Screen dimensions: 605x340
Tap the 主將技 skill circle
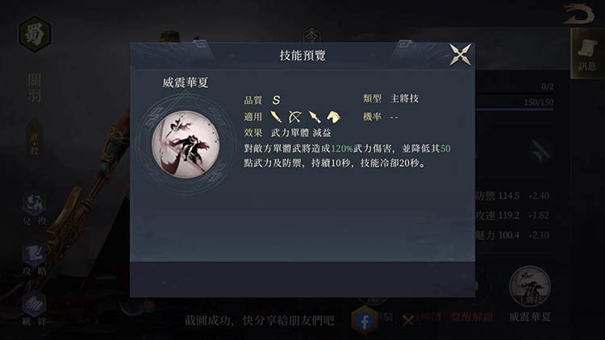click(x=530, y=287)
